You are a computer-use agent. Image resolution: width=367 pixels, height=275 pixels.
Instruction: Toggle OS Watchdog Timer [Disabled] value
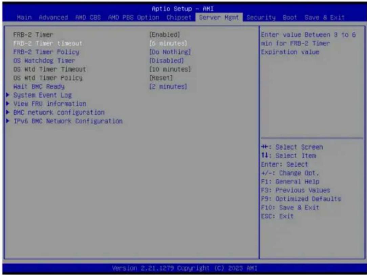tap(167, 61)
